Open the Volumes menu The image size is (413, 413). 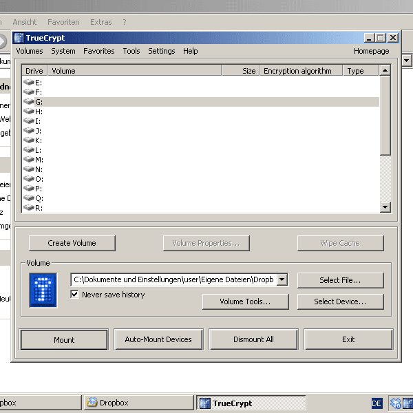(x=30, y=51)
